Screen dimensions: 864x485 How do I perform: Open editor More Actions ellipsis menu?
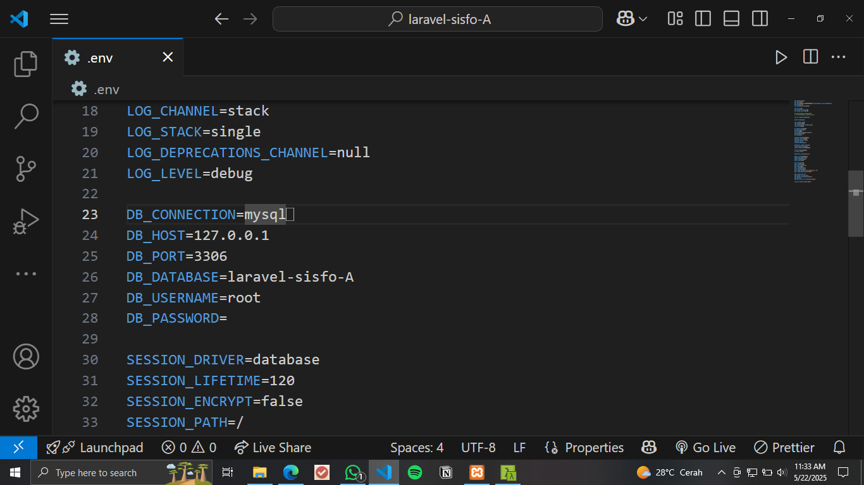click(x=838, y=57)
